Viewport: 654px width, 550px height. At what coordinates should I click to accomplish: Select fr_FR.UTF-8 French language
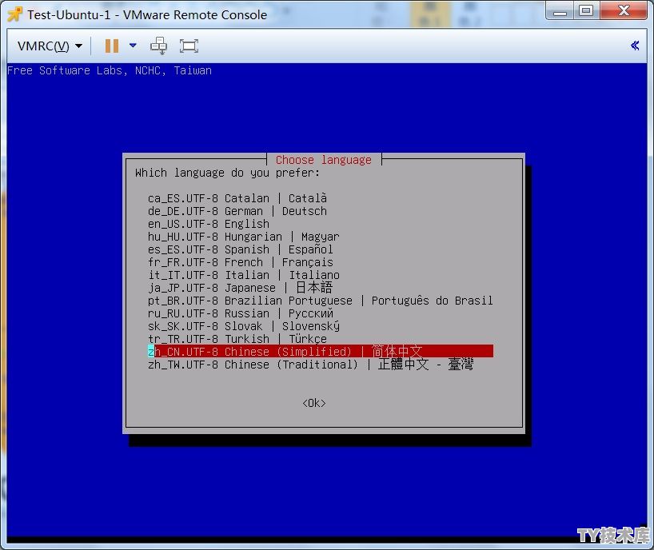[240, 262]
